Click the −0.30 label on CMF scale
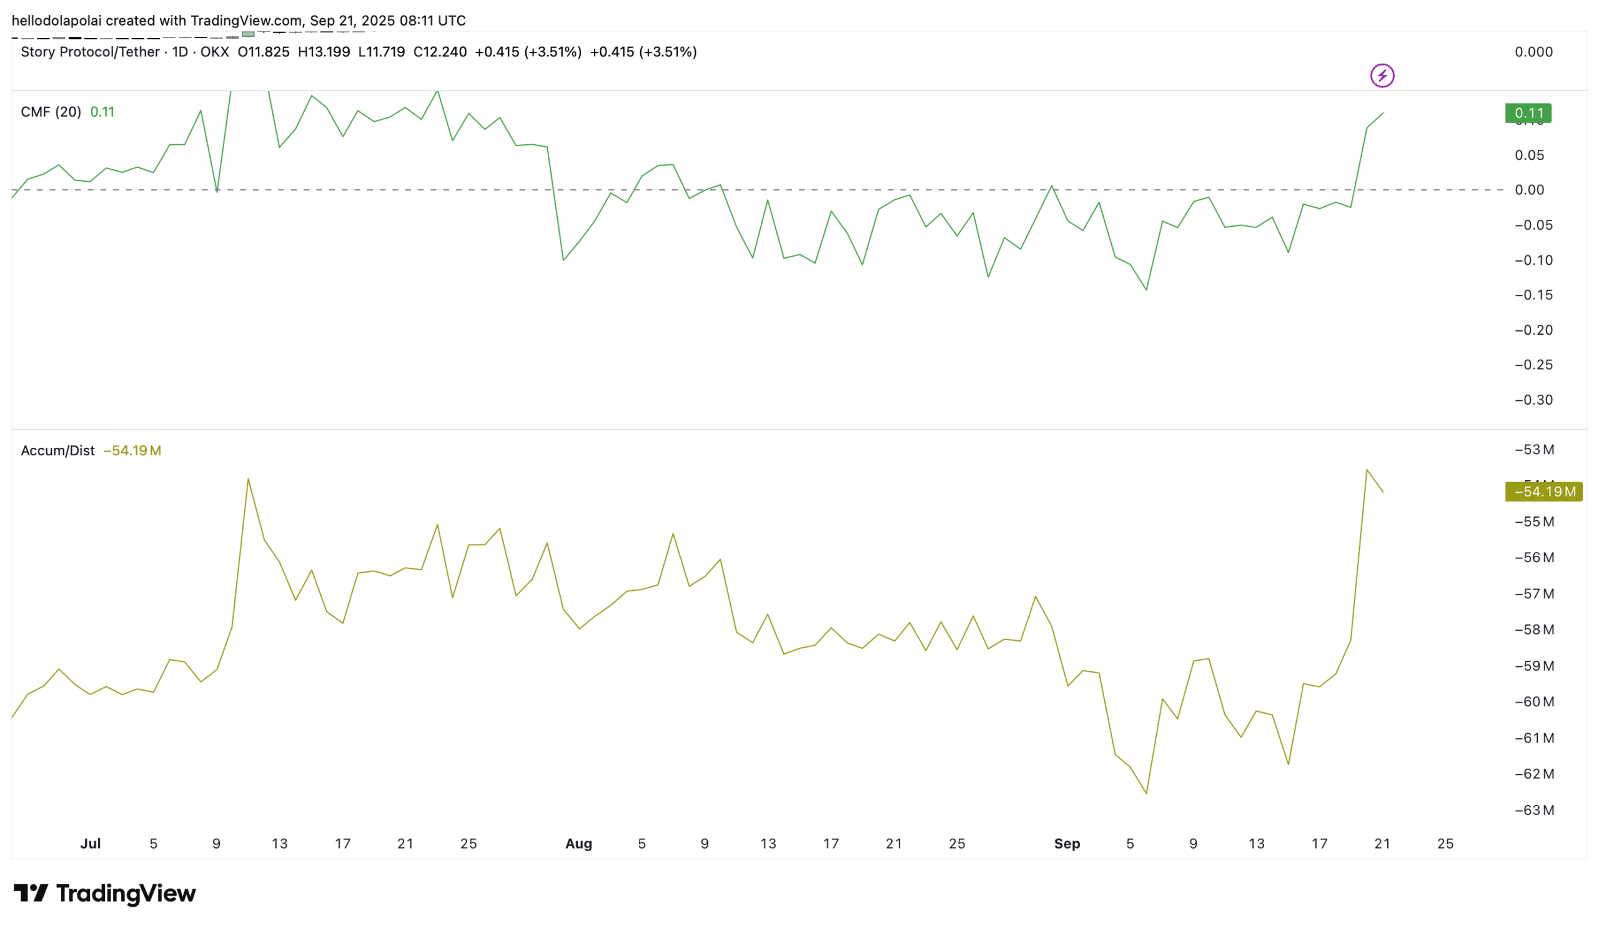The image size is (1599, 928). (x=1533, y=400)
